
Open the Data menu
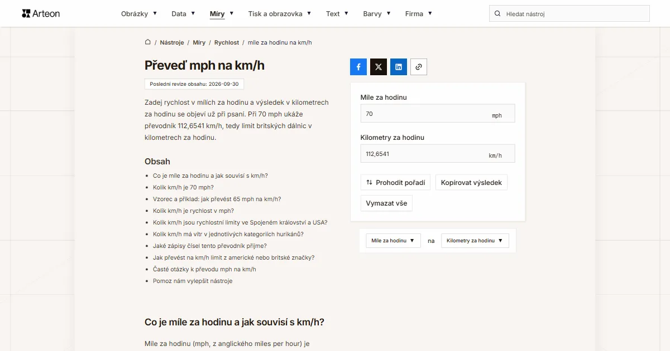183,13
